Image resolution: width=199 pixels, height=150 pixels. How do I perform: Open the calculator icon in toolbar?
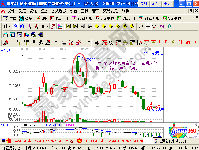pos(13,34)
